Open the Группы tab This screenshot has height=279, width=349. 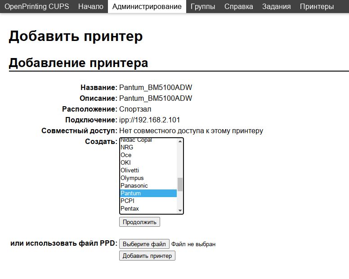203,7
